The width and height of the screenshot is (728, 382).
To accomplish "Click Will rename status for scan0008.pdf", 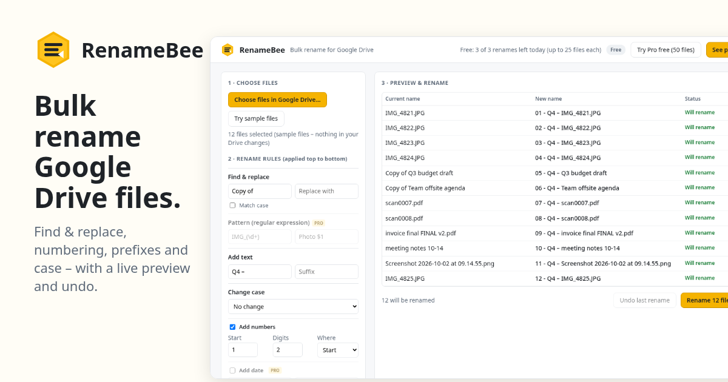I will click(x=699, y=218).
